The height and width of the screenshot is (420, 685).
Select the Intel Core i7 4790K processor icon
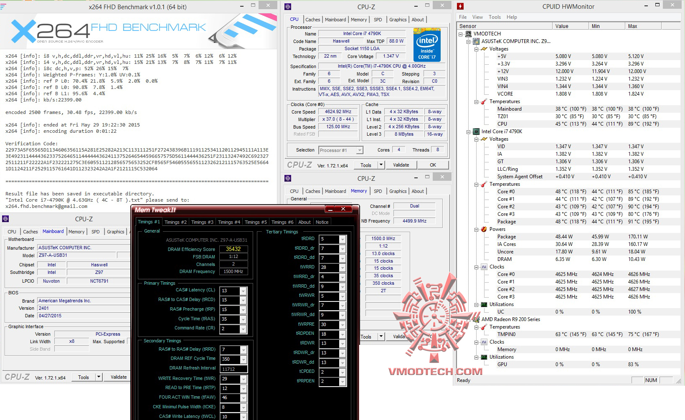(x=476, y=132)
